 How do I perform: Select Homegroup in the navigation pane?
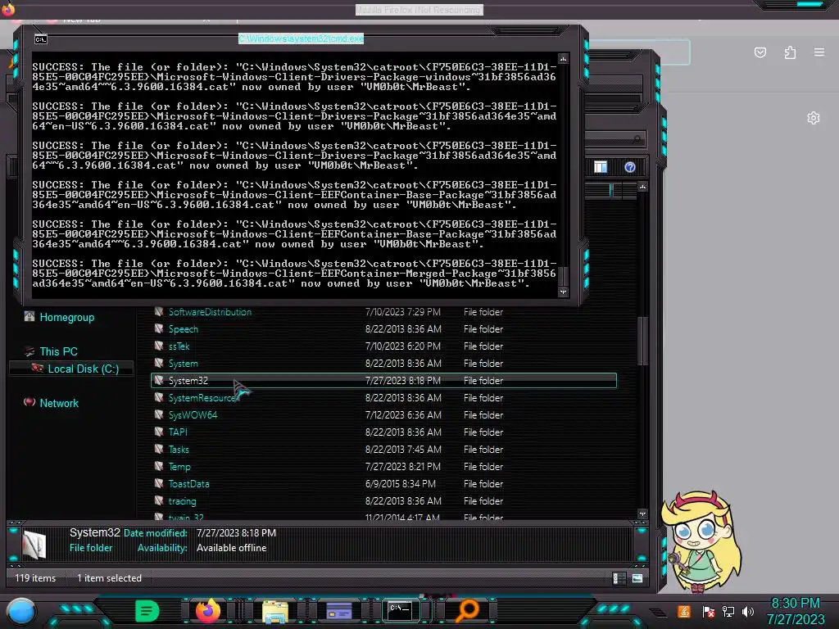tap(67, 317)
